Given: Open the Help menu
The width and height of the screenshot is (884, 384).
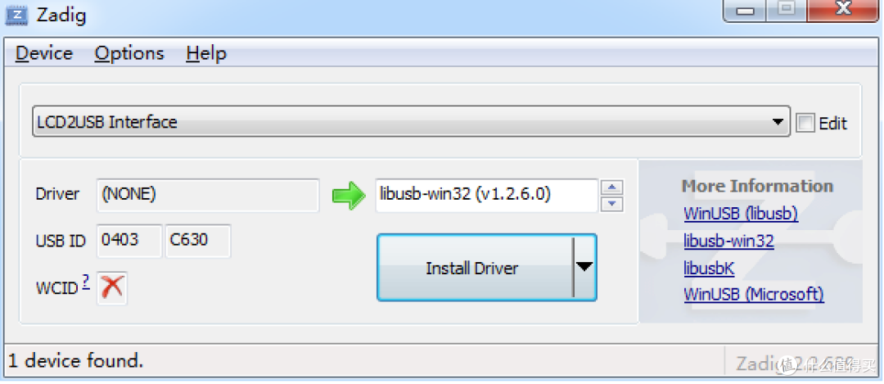Looking at the screenshot, I should 206,53.
